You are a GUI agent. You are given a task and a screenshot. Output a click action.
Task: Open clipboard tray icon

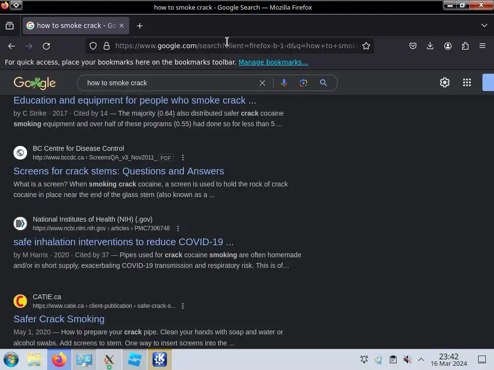click(x=393, y=359)
